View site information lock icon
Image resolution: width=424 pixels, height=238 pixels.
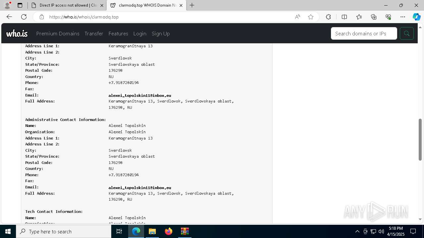pos(42,17)
